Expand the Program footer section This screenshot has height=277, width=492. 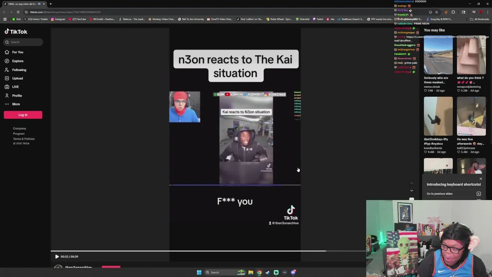point(18,133)
